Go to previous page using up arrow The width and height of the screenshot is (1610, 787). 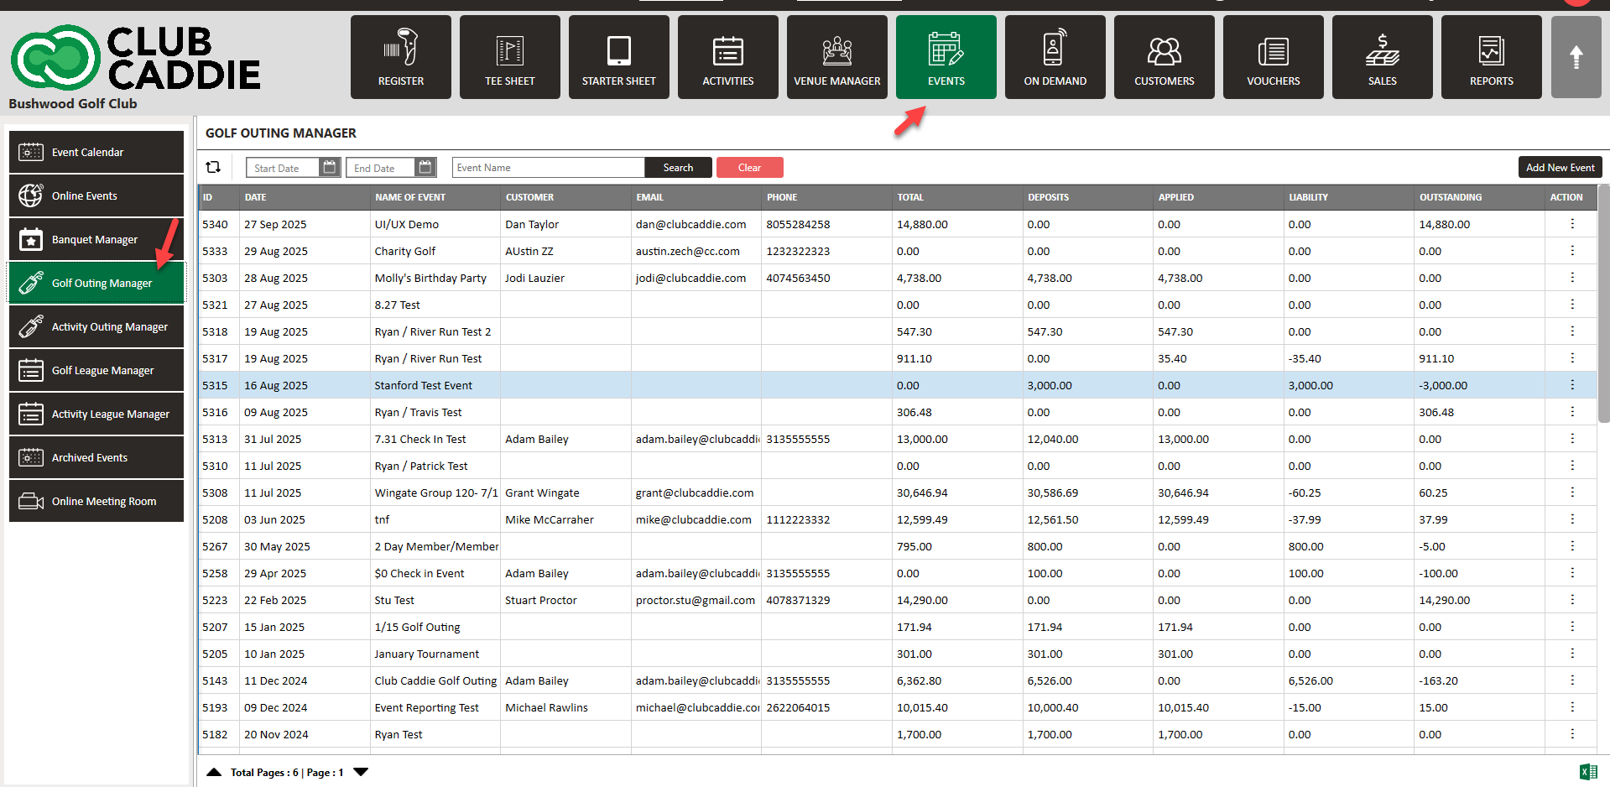pos(214,772)
